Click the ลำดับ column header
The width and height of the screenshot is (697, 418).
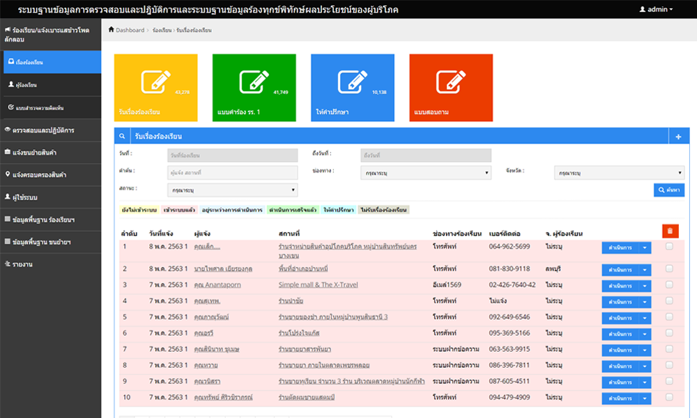[129, 233]
